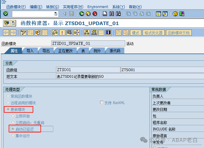Click the Save floppy disk icon

tap(71, 14)
